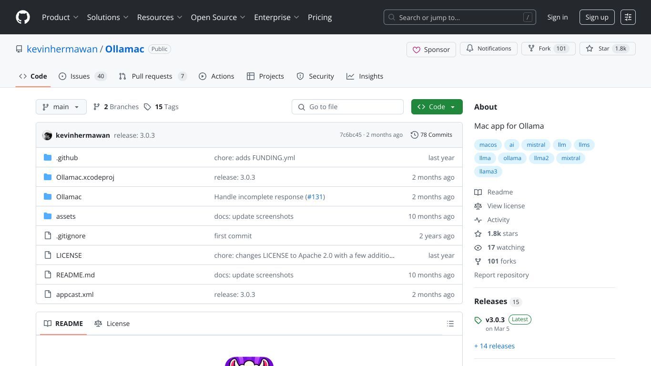
Task: Focus the Go to file input
Action: (x=347, y=107)
